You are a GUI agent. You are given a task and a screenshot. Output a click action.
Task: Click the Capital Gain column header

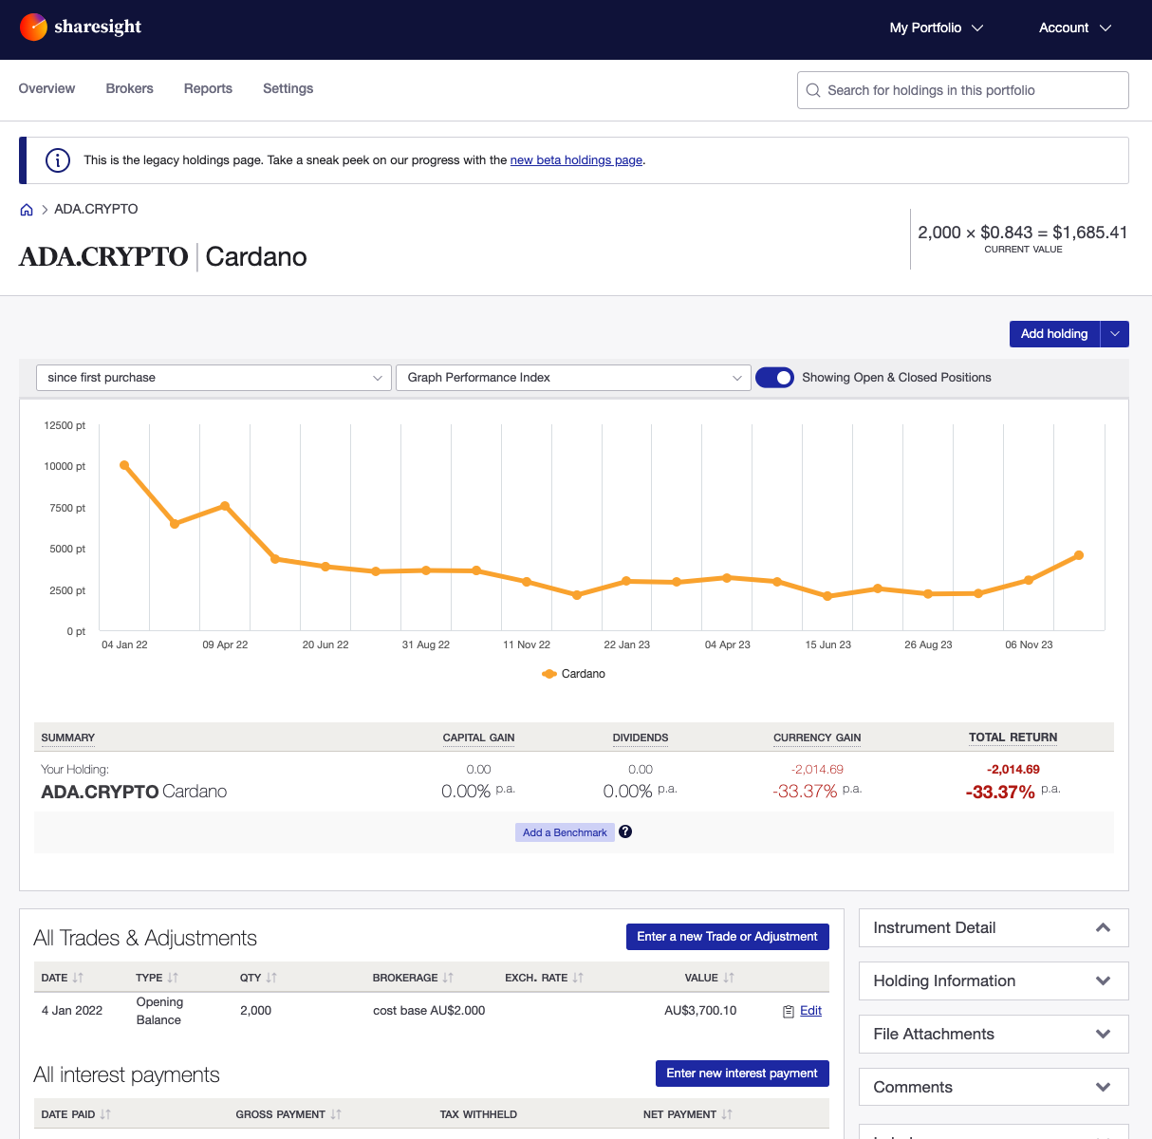pos(479,738)
